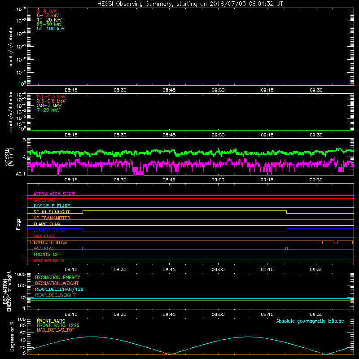Image resolution: width=359 pixels, height=359 pixels.
Task: Select the SAA_FLAG label
Action: pyautogui.click(x=44, y=236)
